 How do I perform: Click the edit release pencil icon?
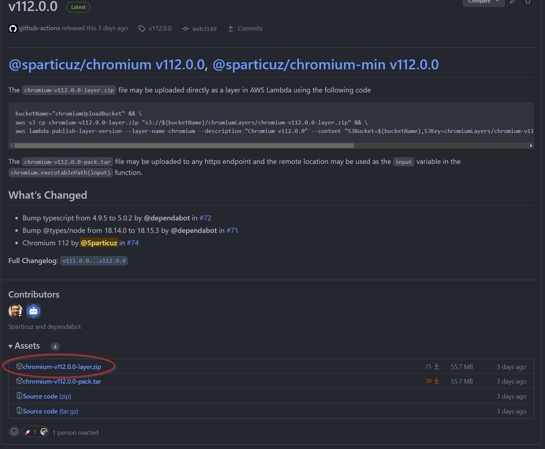coord(512,2)
